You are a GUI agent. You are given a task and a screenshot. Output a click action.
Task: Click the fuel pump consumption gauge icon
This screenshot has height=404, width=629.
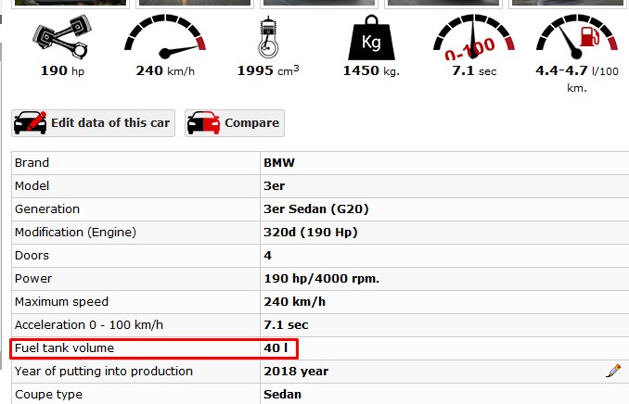(x=576, y=38)
